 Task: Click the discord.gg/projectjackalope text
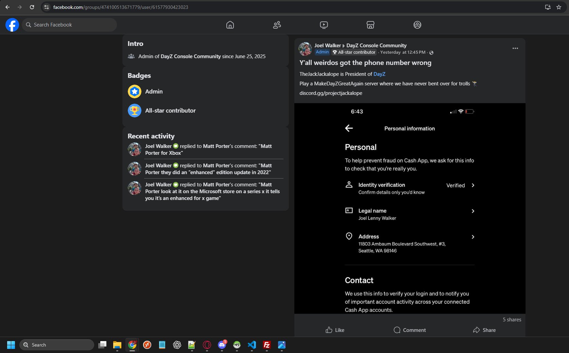pyautogui.click(x=331, y=93)
